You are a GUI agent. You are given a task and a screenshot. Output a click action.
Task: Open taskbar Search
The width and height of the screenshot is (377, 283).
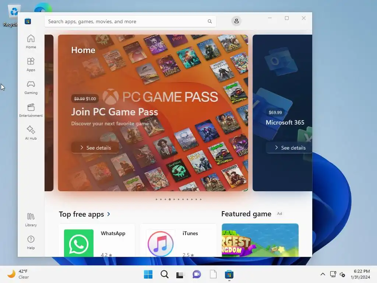165,274
